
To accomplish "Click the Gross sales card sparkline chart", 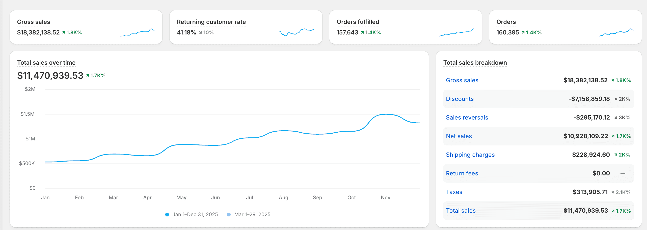I will pos(137,32).
